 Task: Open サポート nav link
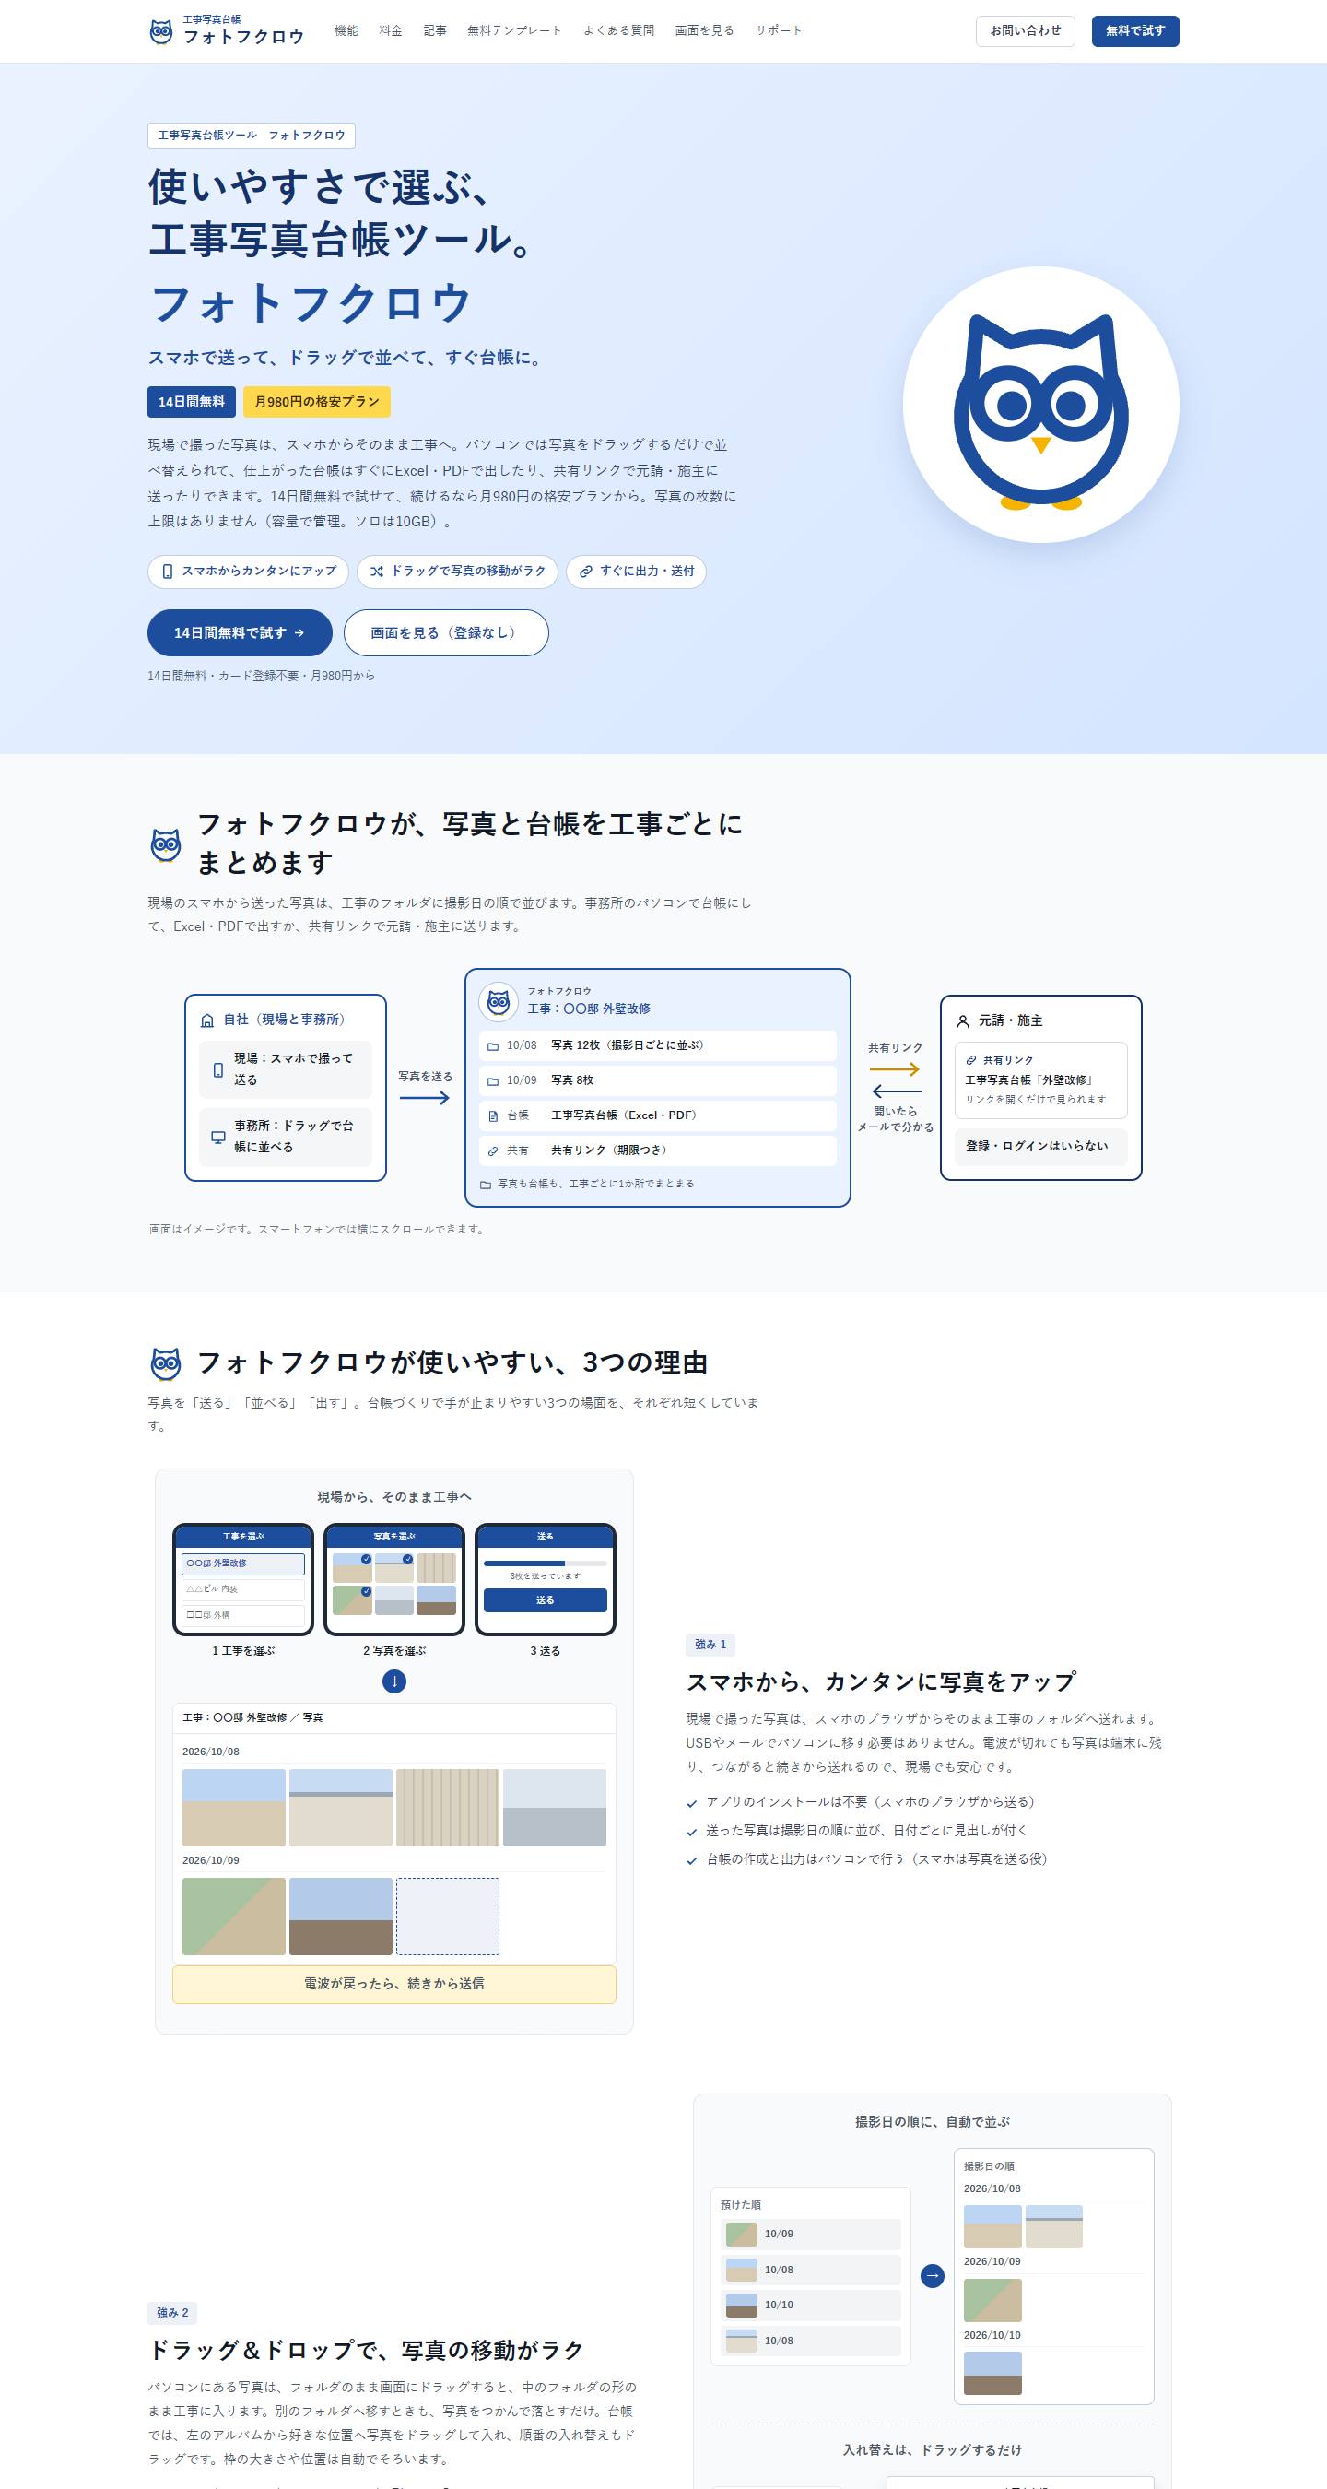pyautogui.click(x=779, y=31)
